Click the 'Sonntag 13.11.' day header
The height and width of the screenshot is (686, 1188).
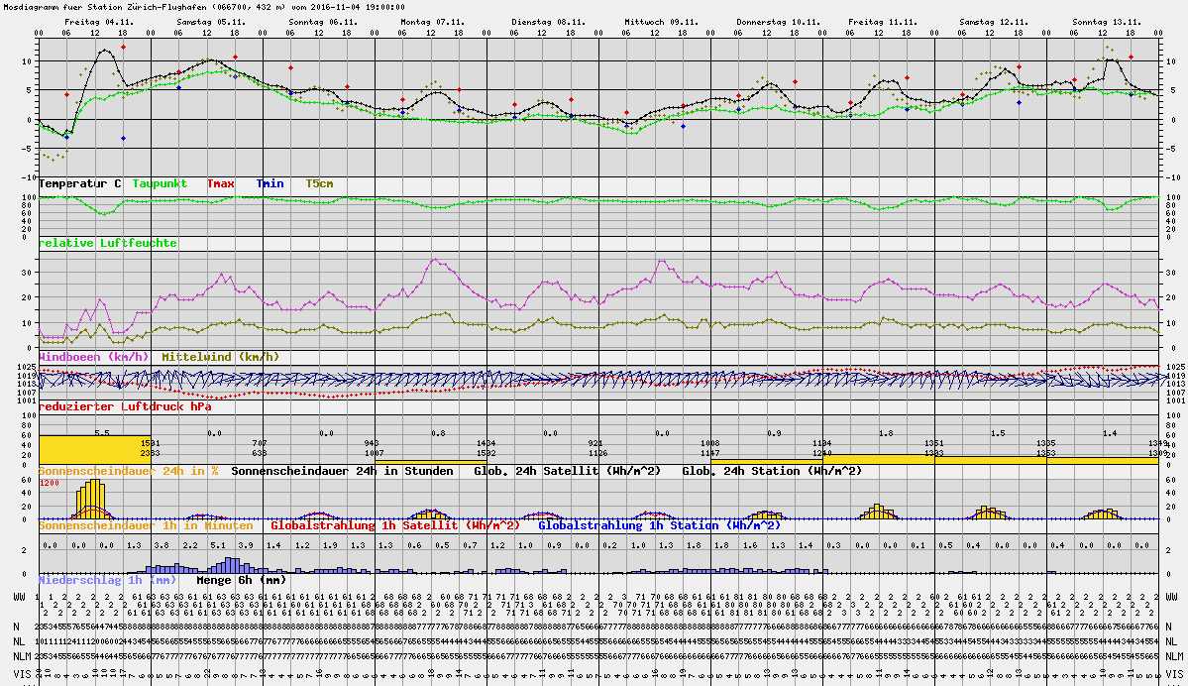[x=1106, y=22]
